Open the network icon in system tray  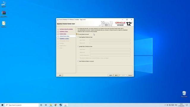point(170,105)
